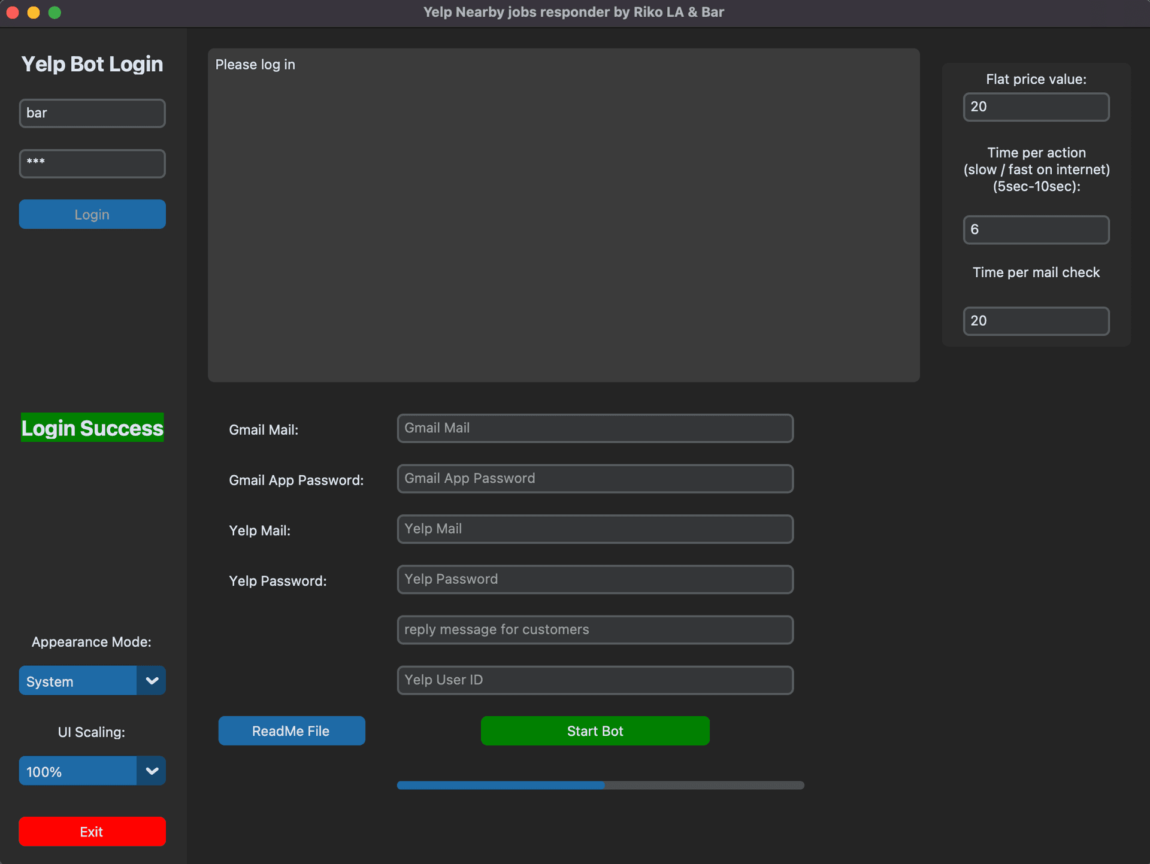Click the masked password field
The height and width of the screenshot is (864, 1150).
click(92, 163)
